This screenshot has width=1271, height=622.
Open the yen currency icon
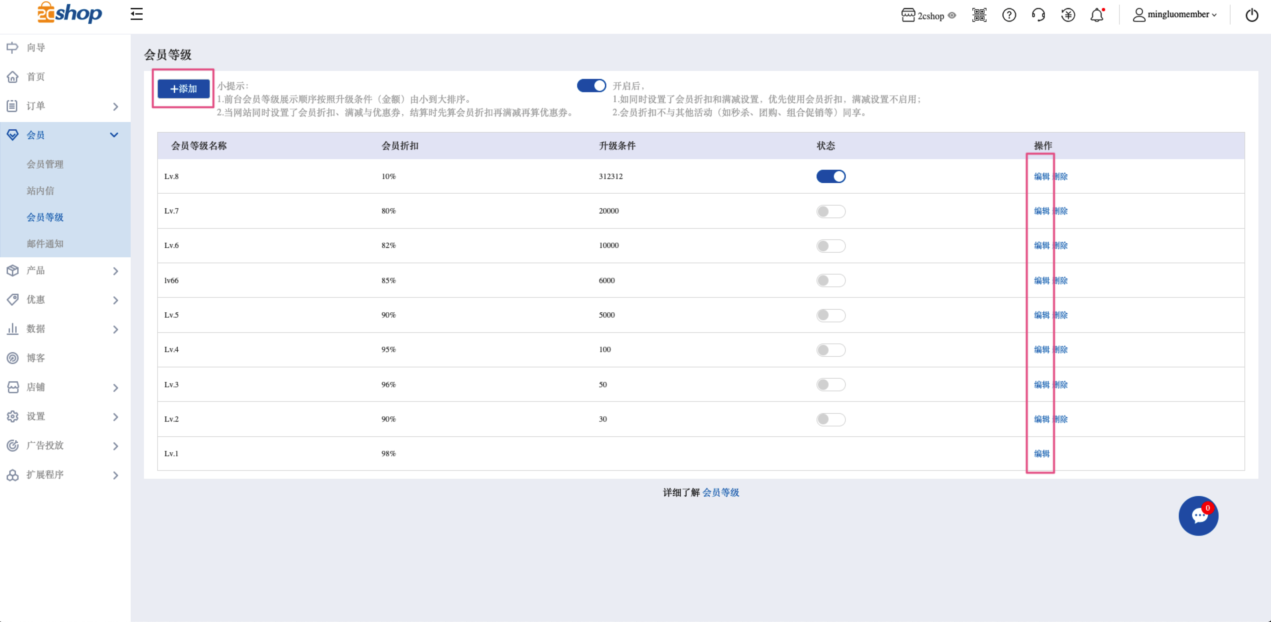coord(1068,15)
